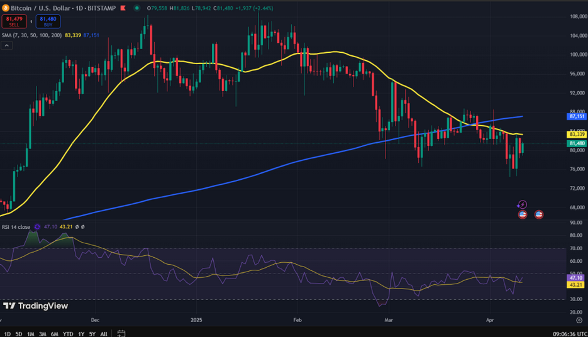Click the Apr label on time axis
588x337 pixels.
click(x=490, y=320)
